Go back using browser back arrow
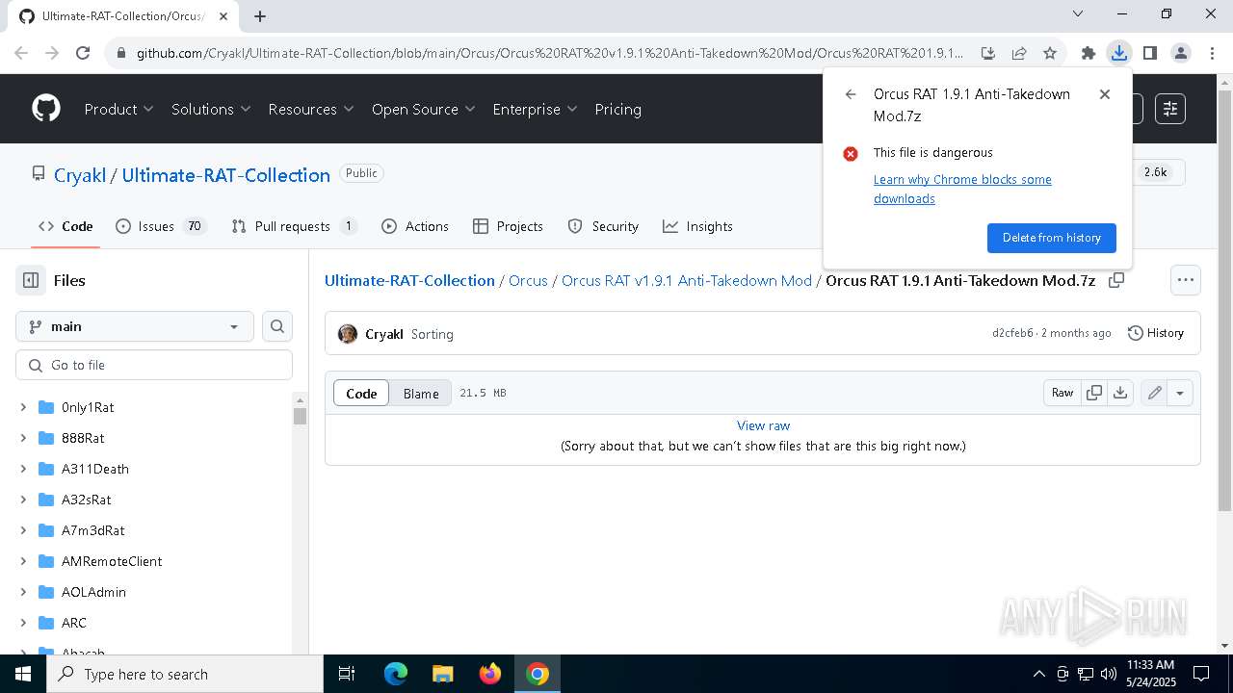Viewport: 1233px width, 693px height. pyautogui.click(x=21, y=53)
